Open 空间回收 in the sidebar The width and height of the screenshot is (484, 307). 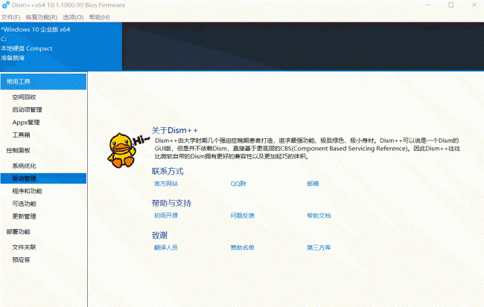(x=24, y=97)
